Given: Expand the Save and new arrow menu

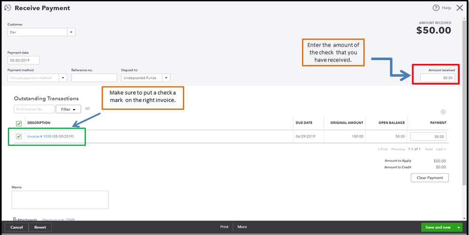Looking at the screenshot, I should pos(459,227).
